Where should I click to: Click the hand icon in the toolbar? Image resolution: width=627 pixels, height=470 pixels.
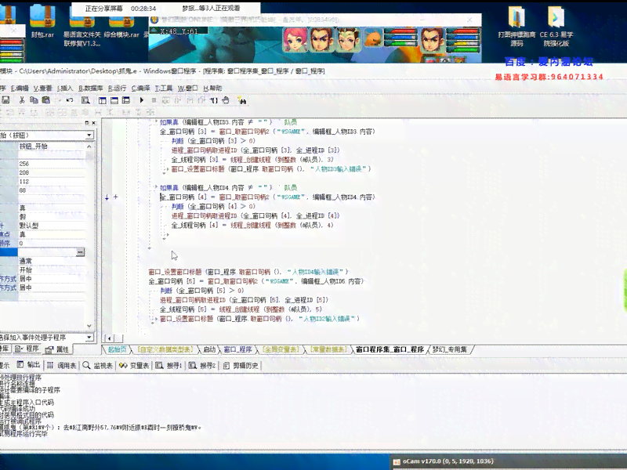point(226,100)
